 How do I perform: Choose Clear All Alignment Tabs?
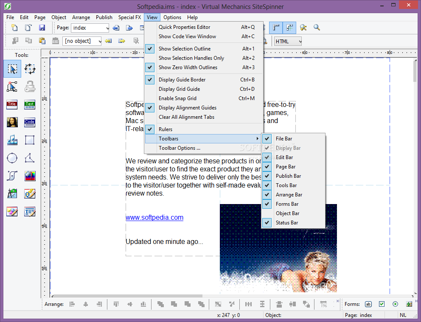coord(203,117)
